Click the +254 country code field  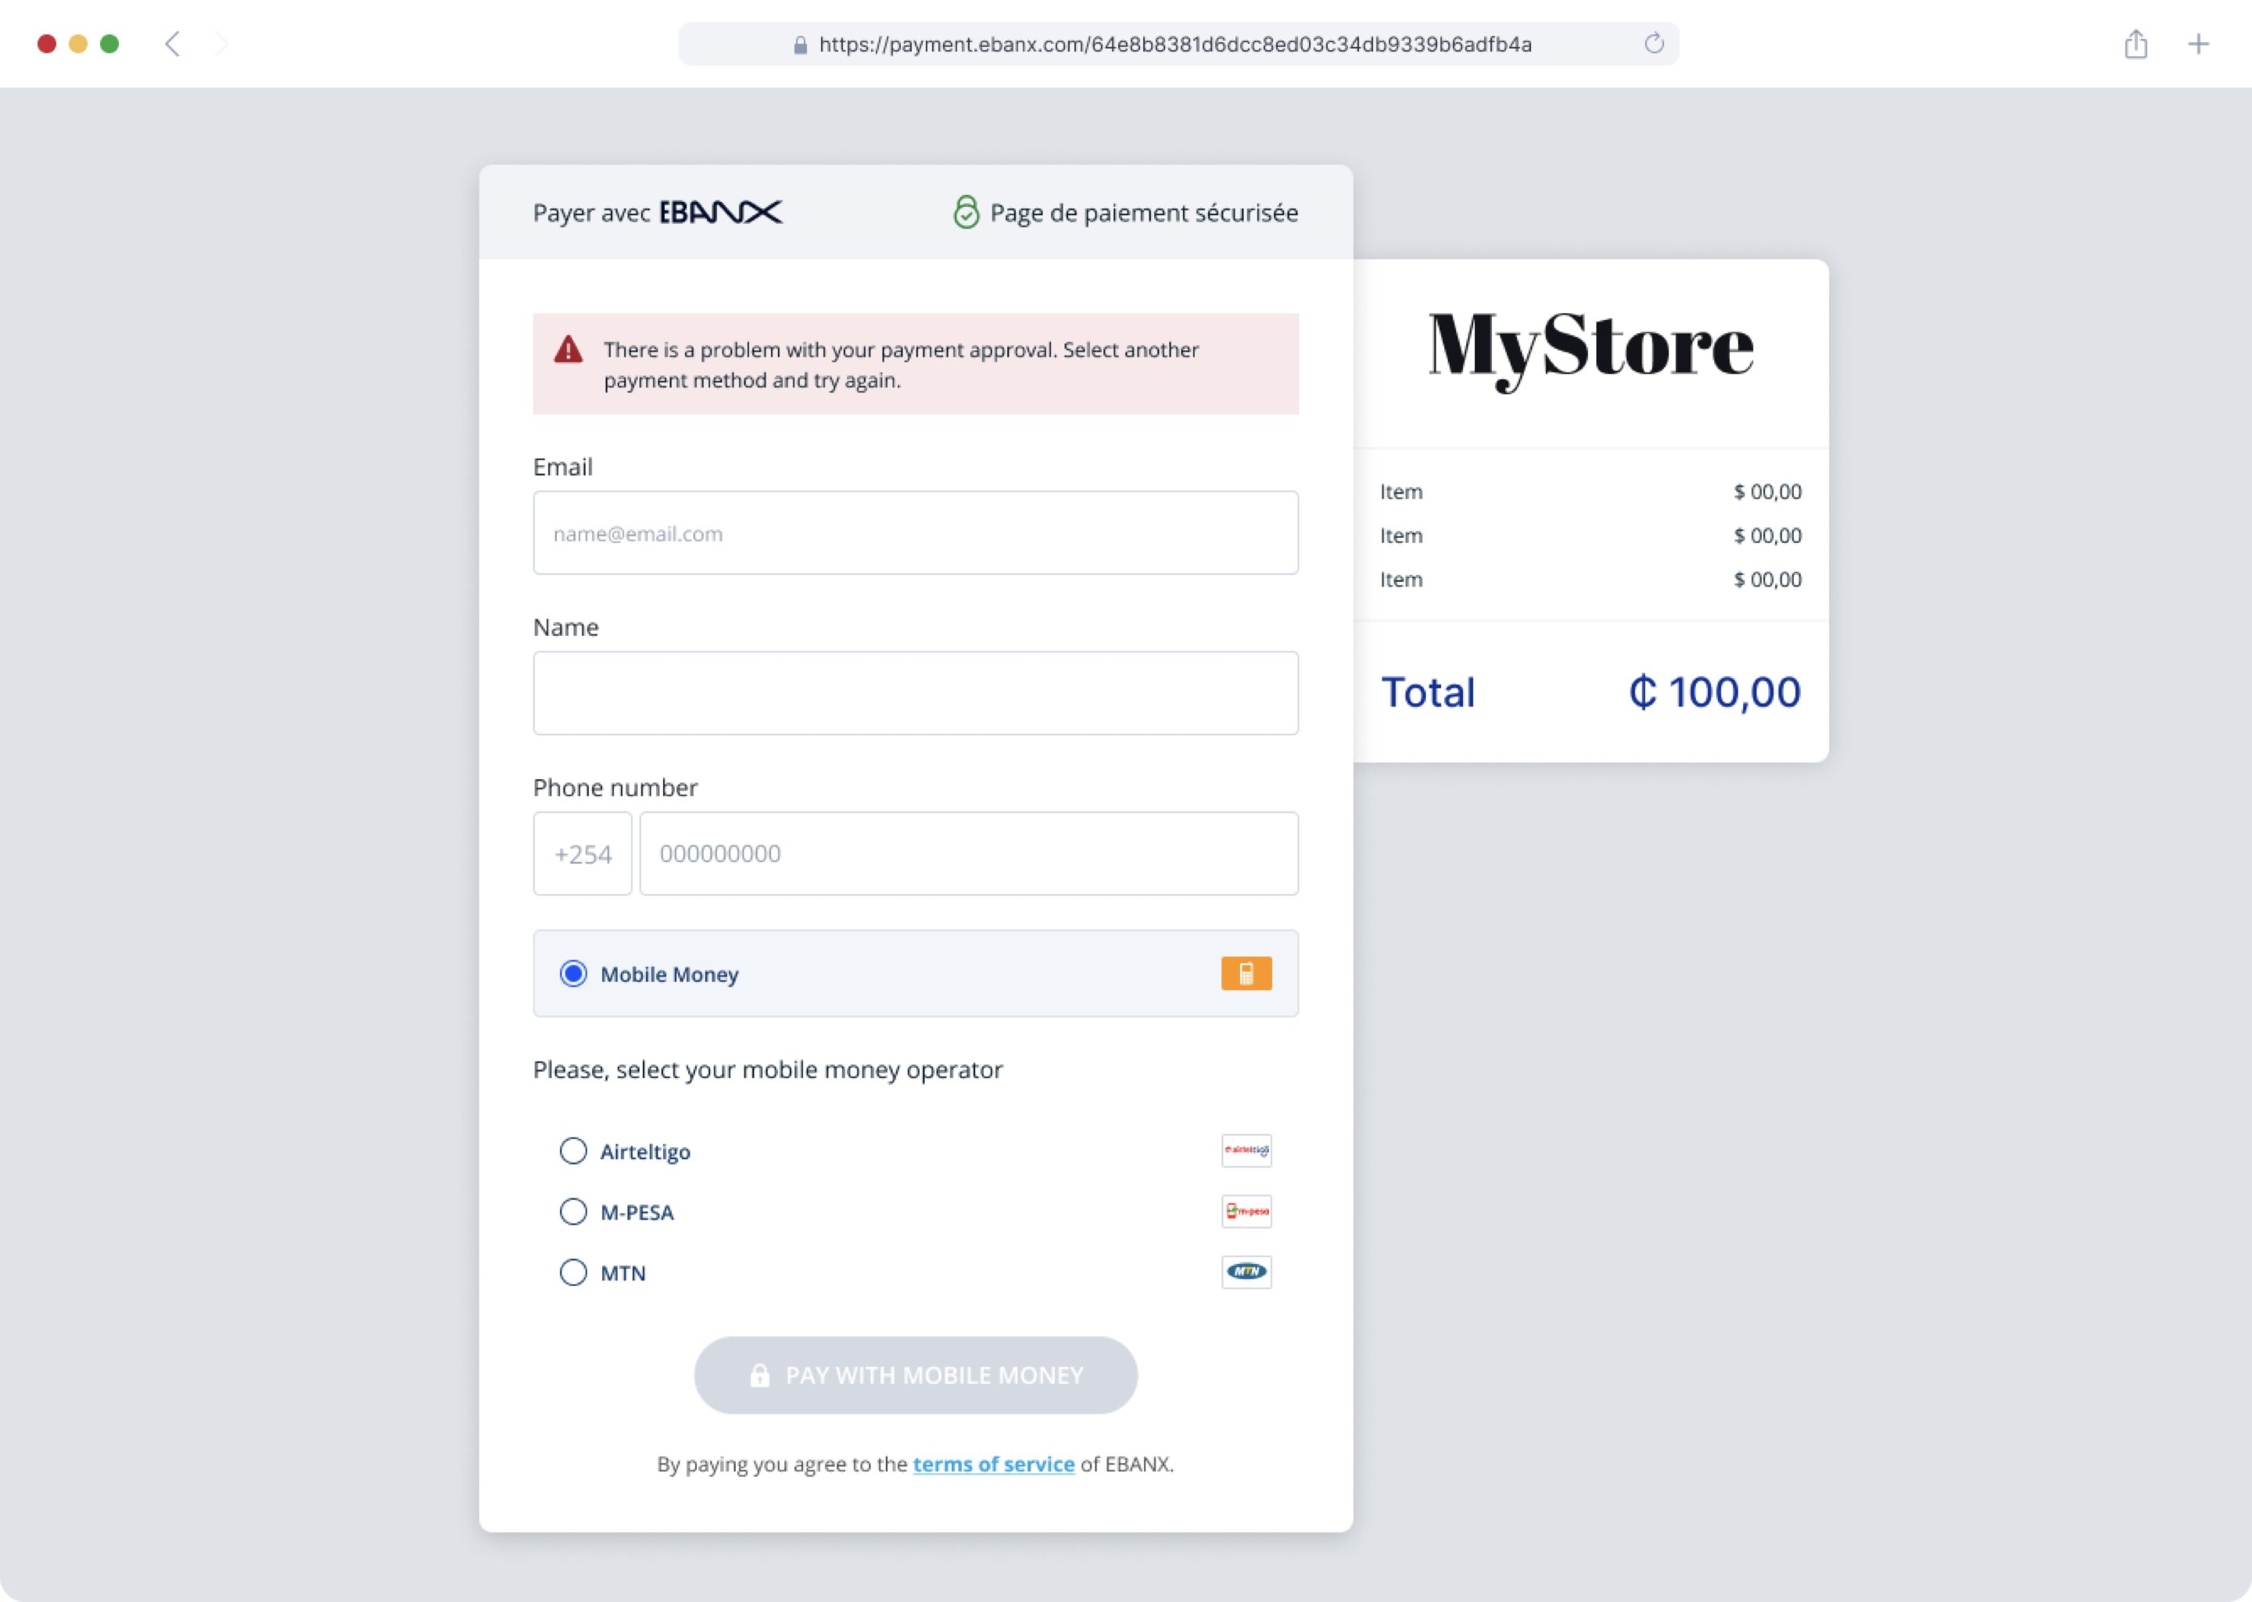(582, 853)
